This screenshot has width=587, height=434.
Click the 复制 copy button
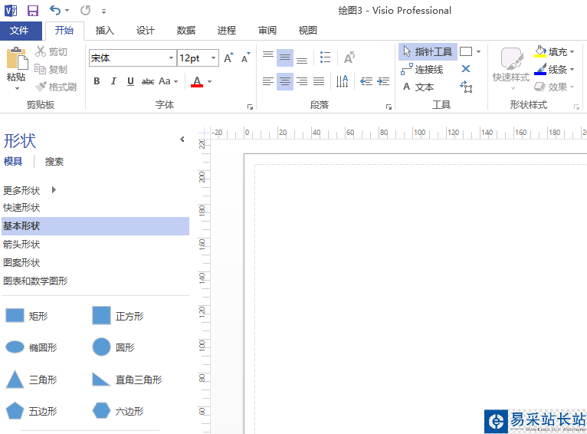51,69
